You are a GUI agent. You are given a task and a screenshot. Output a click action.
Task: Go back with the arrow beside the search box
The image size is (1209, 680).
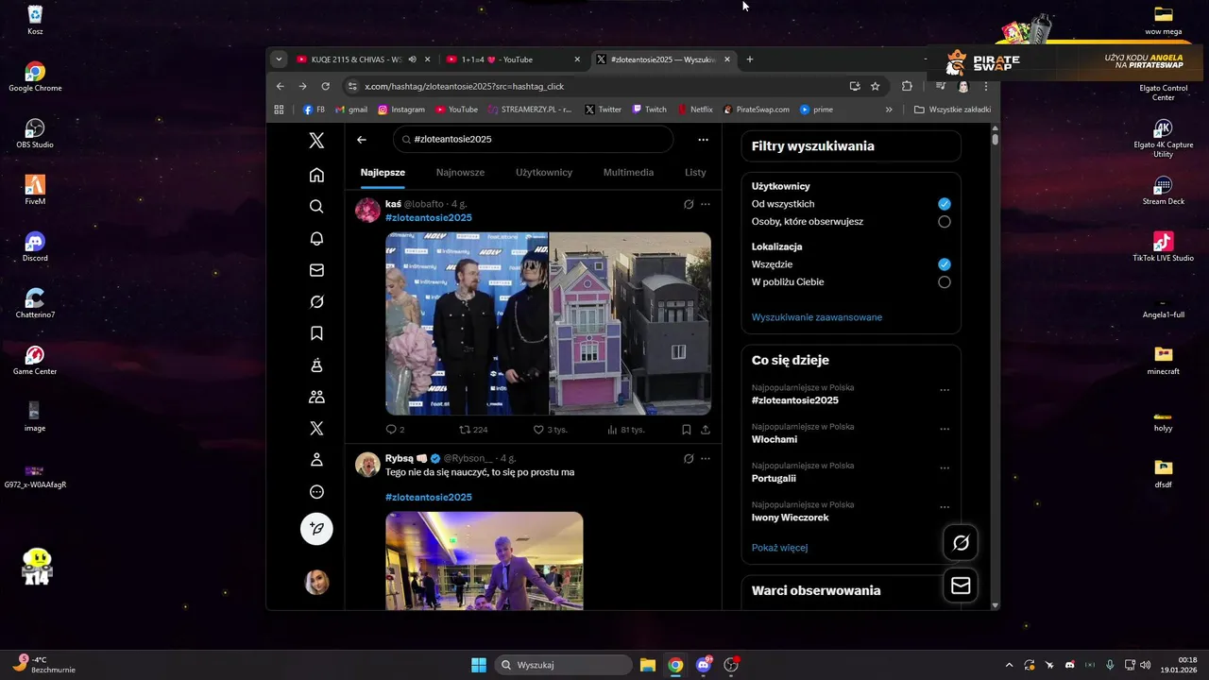(362, 140)
